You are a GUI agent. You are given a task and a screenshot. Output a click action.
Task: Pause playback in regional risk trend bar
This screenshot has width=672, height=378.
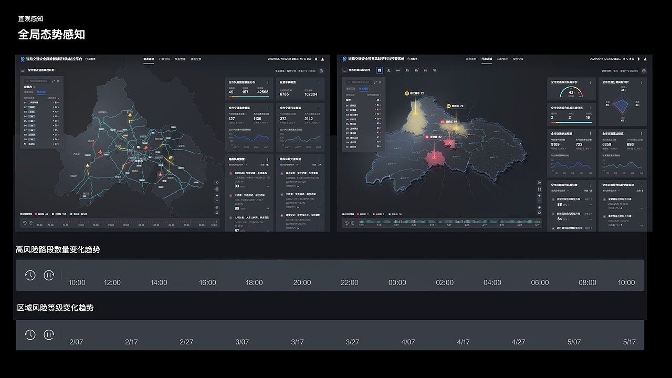49,334
